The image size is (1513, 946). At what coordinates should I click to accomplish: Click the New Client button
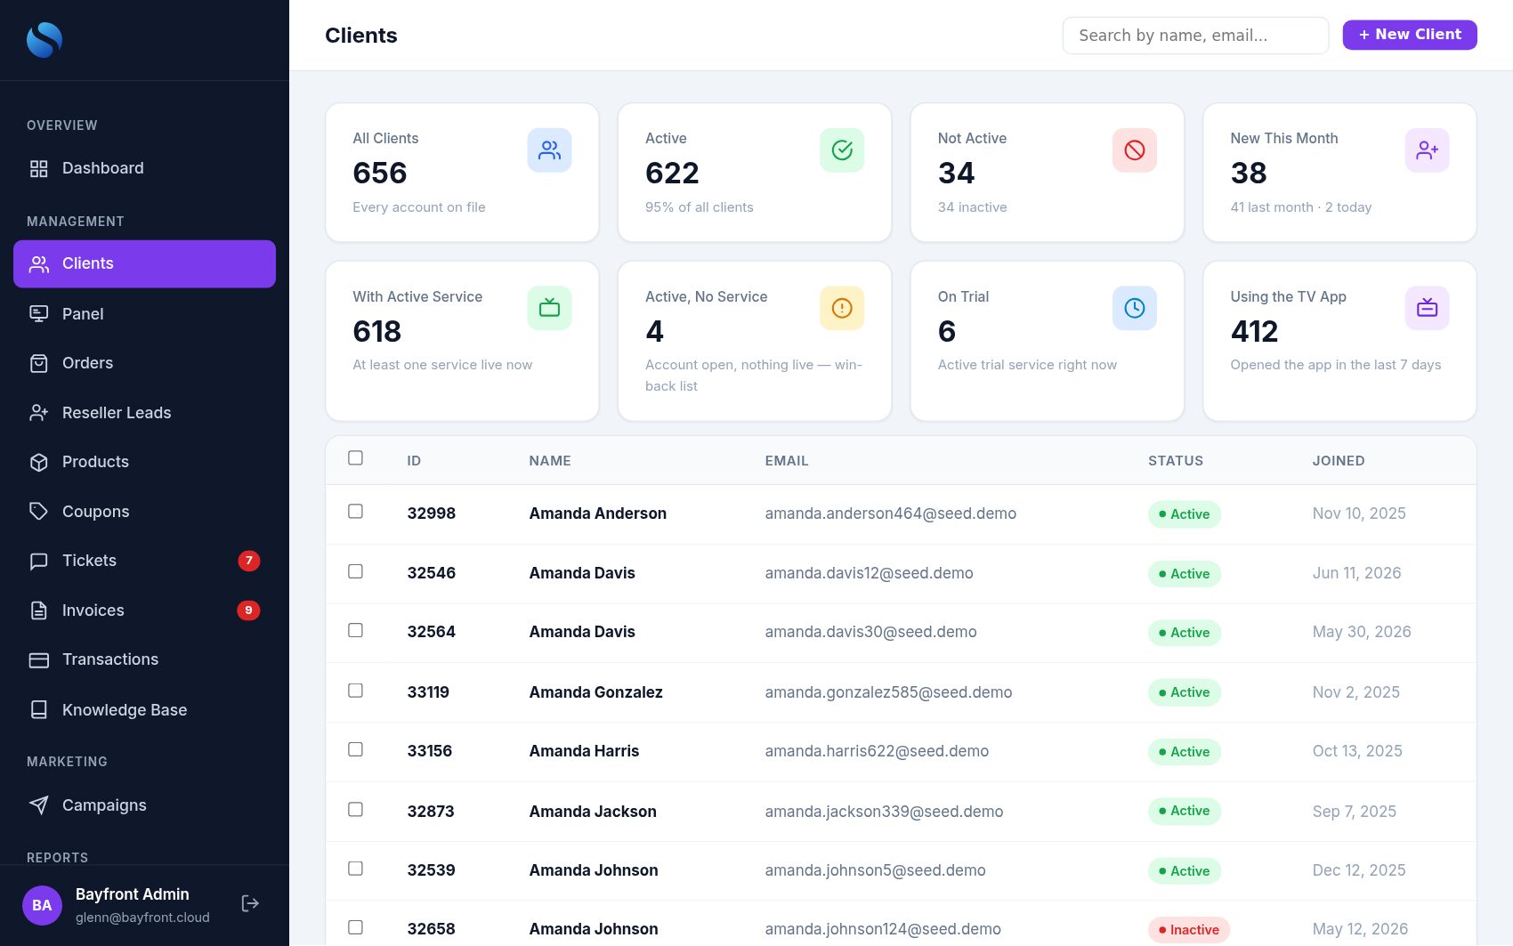[x=1410, y=35]
